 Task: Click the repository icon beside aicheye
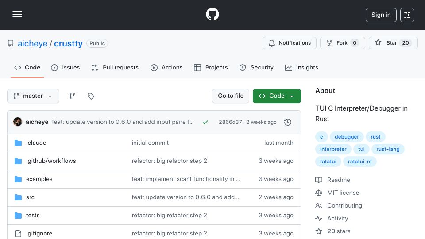11,43
